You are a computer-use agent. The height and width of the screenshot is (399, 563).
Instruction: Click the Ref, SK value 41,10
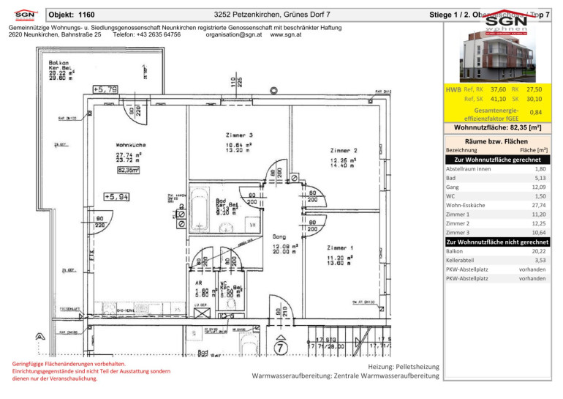pos(499,99)
